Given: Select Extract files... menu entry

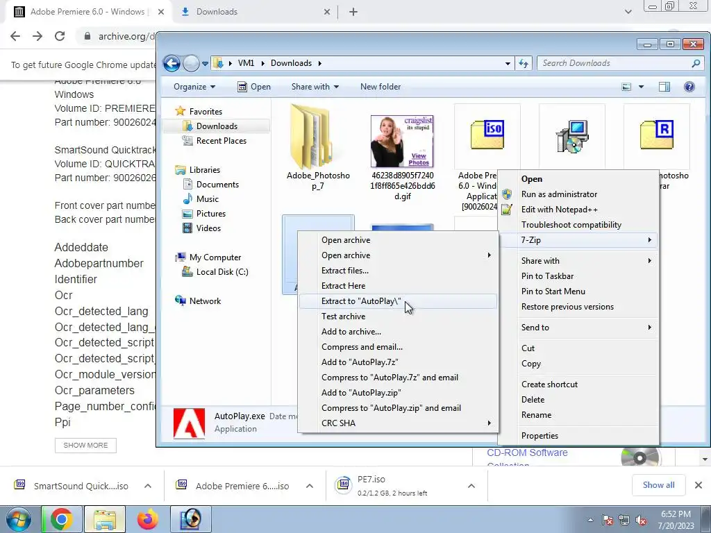Looking at the screenshot, I should pos(398,271).
